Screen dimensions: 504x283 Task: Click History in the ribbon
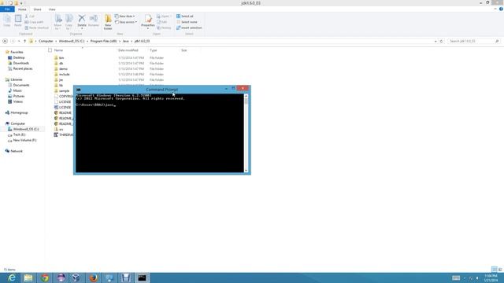coord(164,28)
